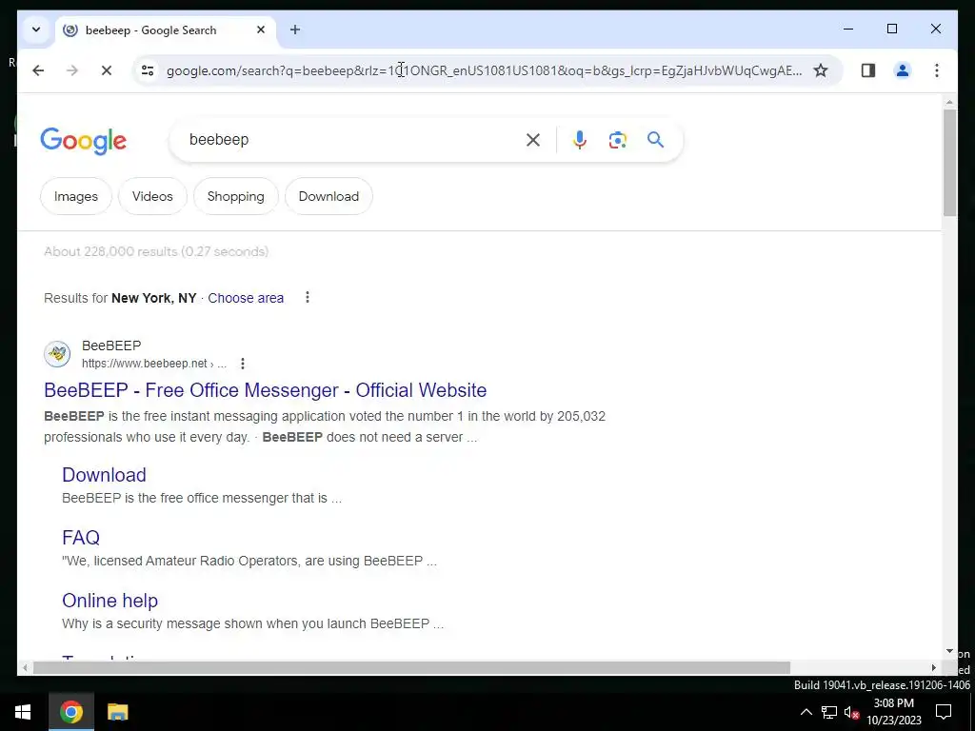
Task: Open the Chrome three-dot menu
Action: point(937,70)
